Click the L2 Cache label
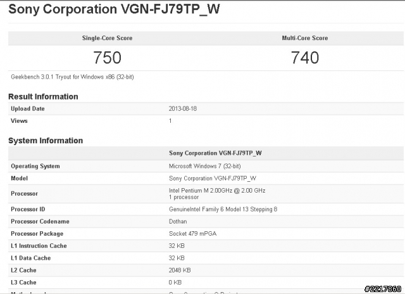The height and width of the screenshot is (294, 405). pos(23,270)
